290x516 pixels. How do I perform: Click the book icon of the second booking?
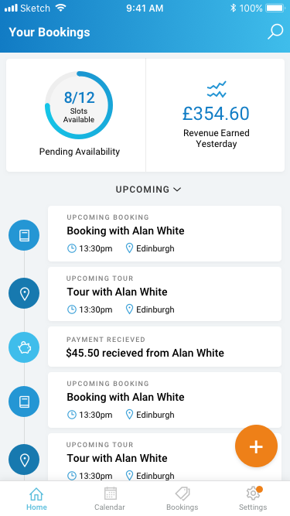(24, 402)
